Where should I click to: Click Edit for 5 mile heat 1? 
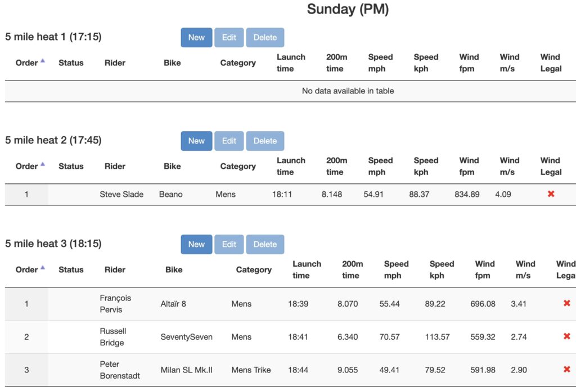point(229,37)
